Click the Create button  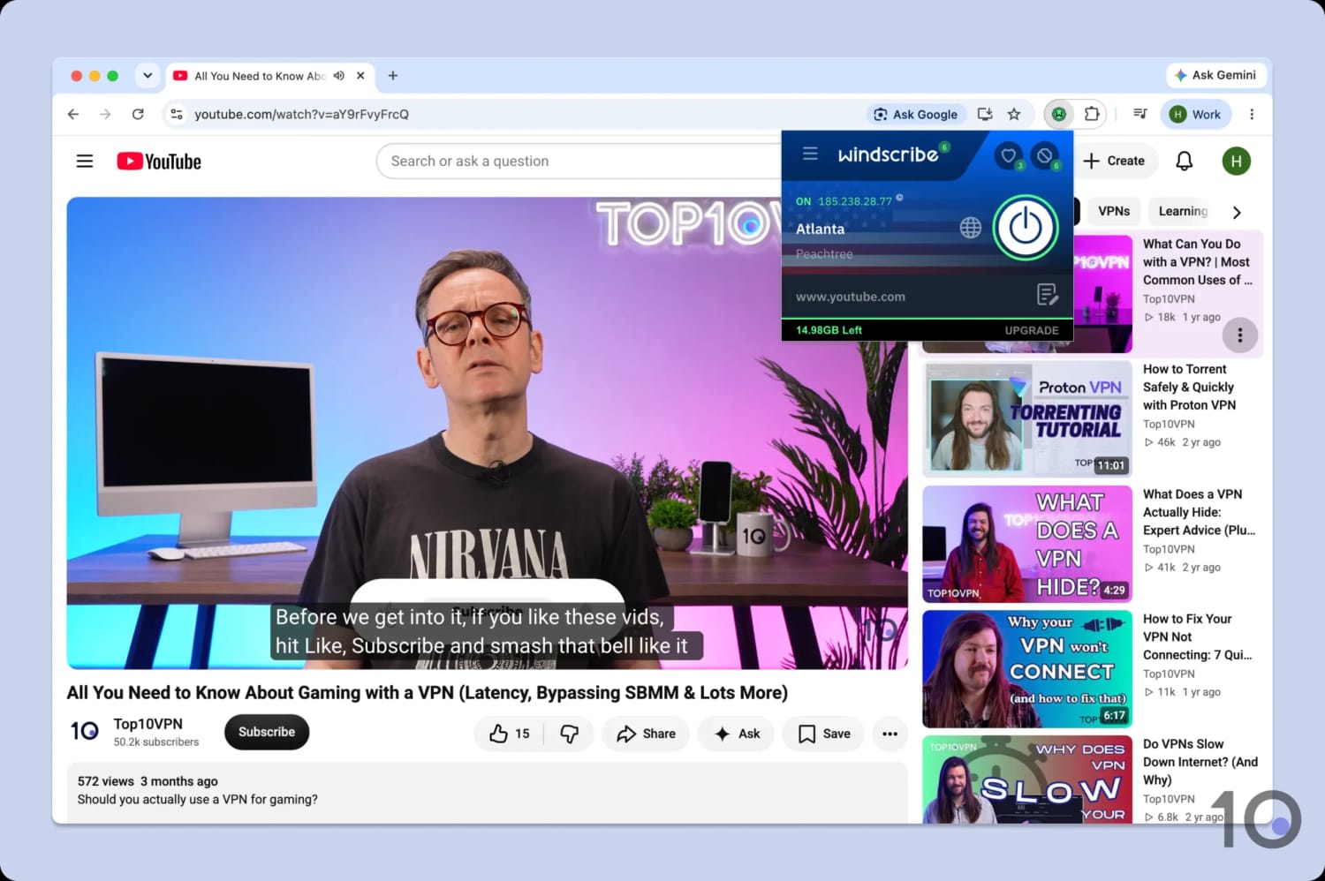coord(1114,161)
